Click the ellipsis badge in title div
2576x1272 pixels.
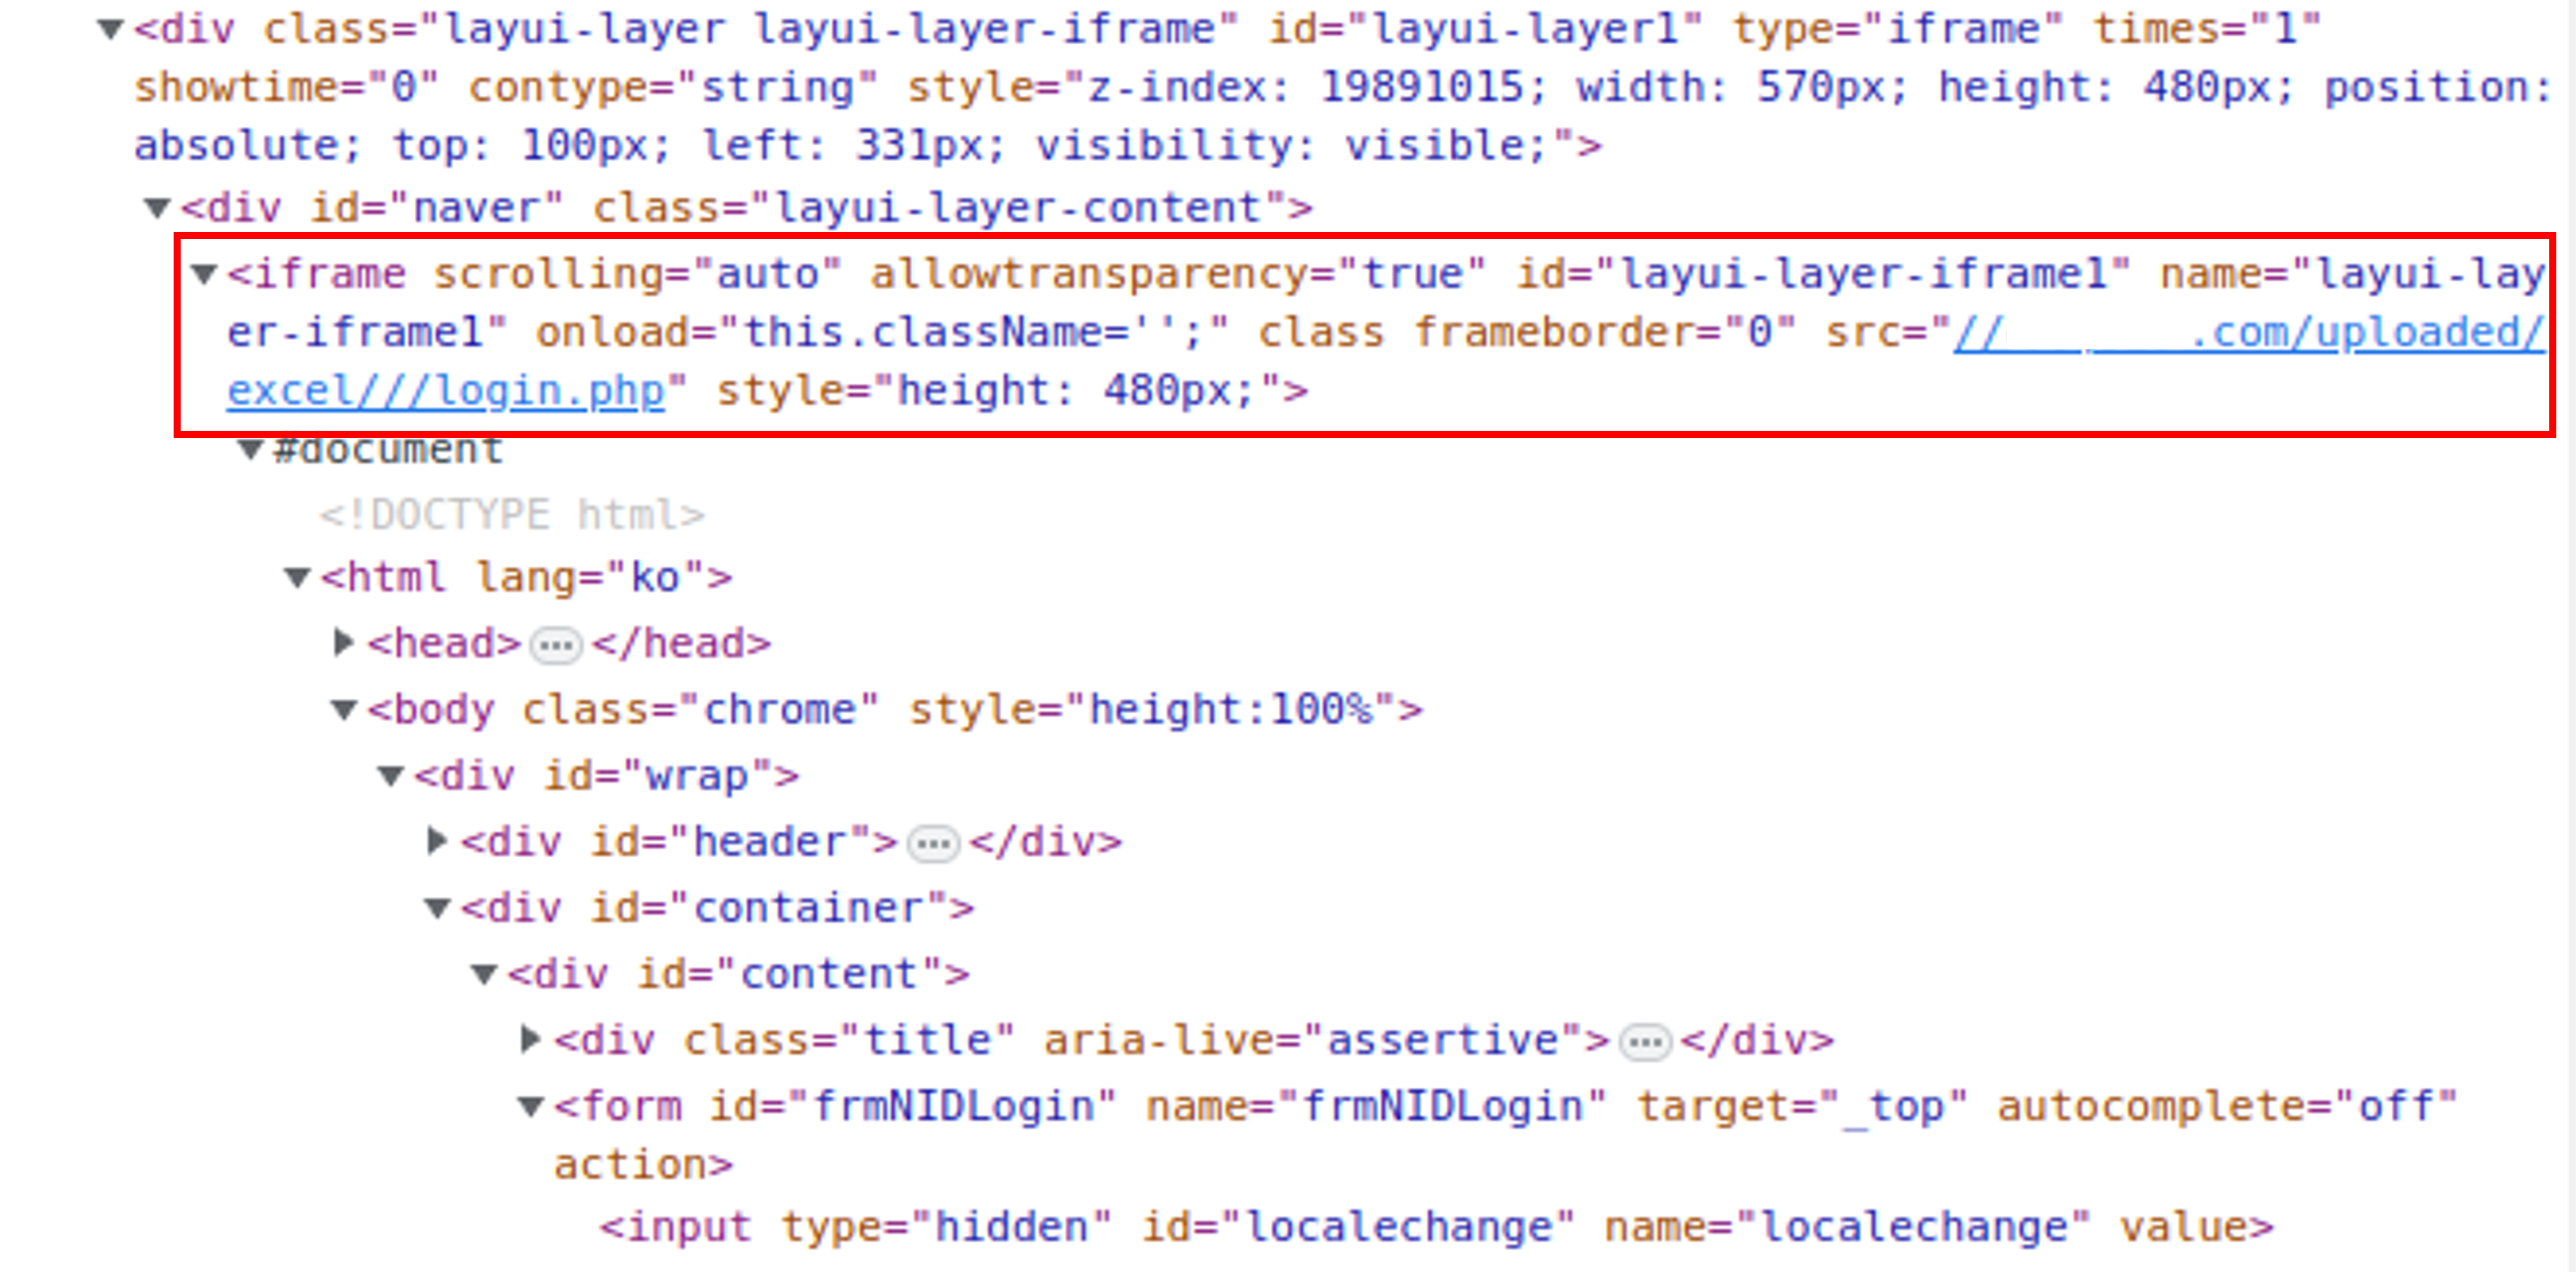tap(1645, 1044)
